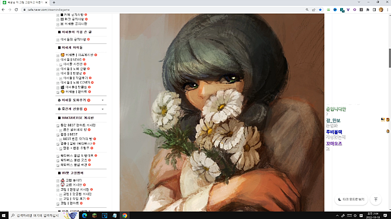Expand the 중간계 선술집 section arrow
Image resolution: width=391 pixels, height=219 pixels.
pos(103,109)
